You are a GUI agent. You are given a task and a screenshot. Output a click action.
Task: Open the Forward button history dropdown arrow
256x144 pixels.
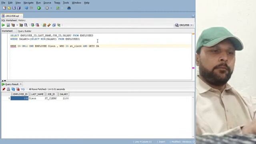tap(51, 8)
